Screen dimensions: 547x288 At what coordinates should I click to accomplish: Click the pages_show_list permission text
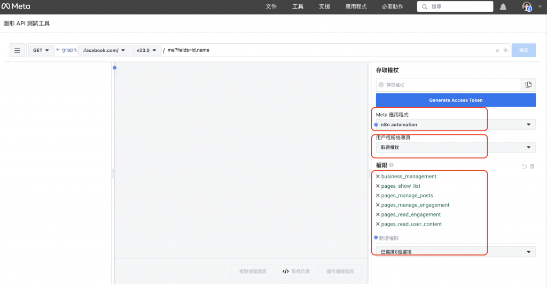point(401,186)
